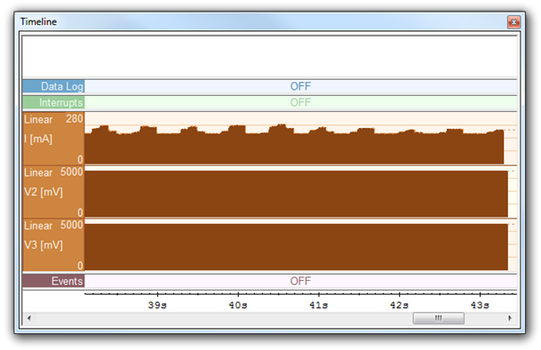Toggle the Events OFF row
Image resolution: width=541 pixels, height=350 pixels.
[301, 281]
